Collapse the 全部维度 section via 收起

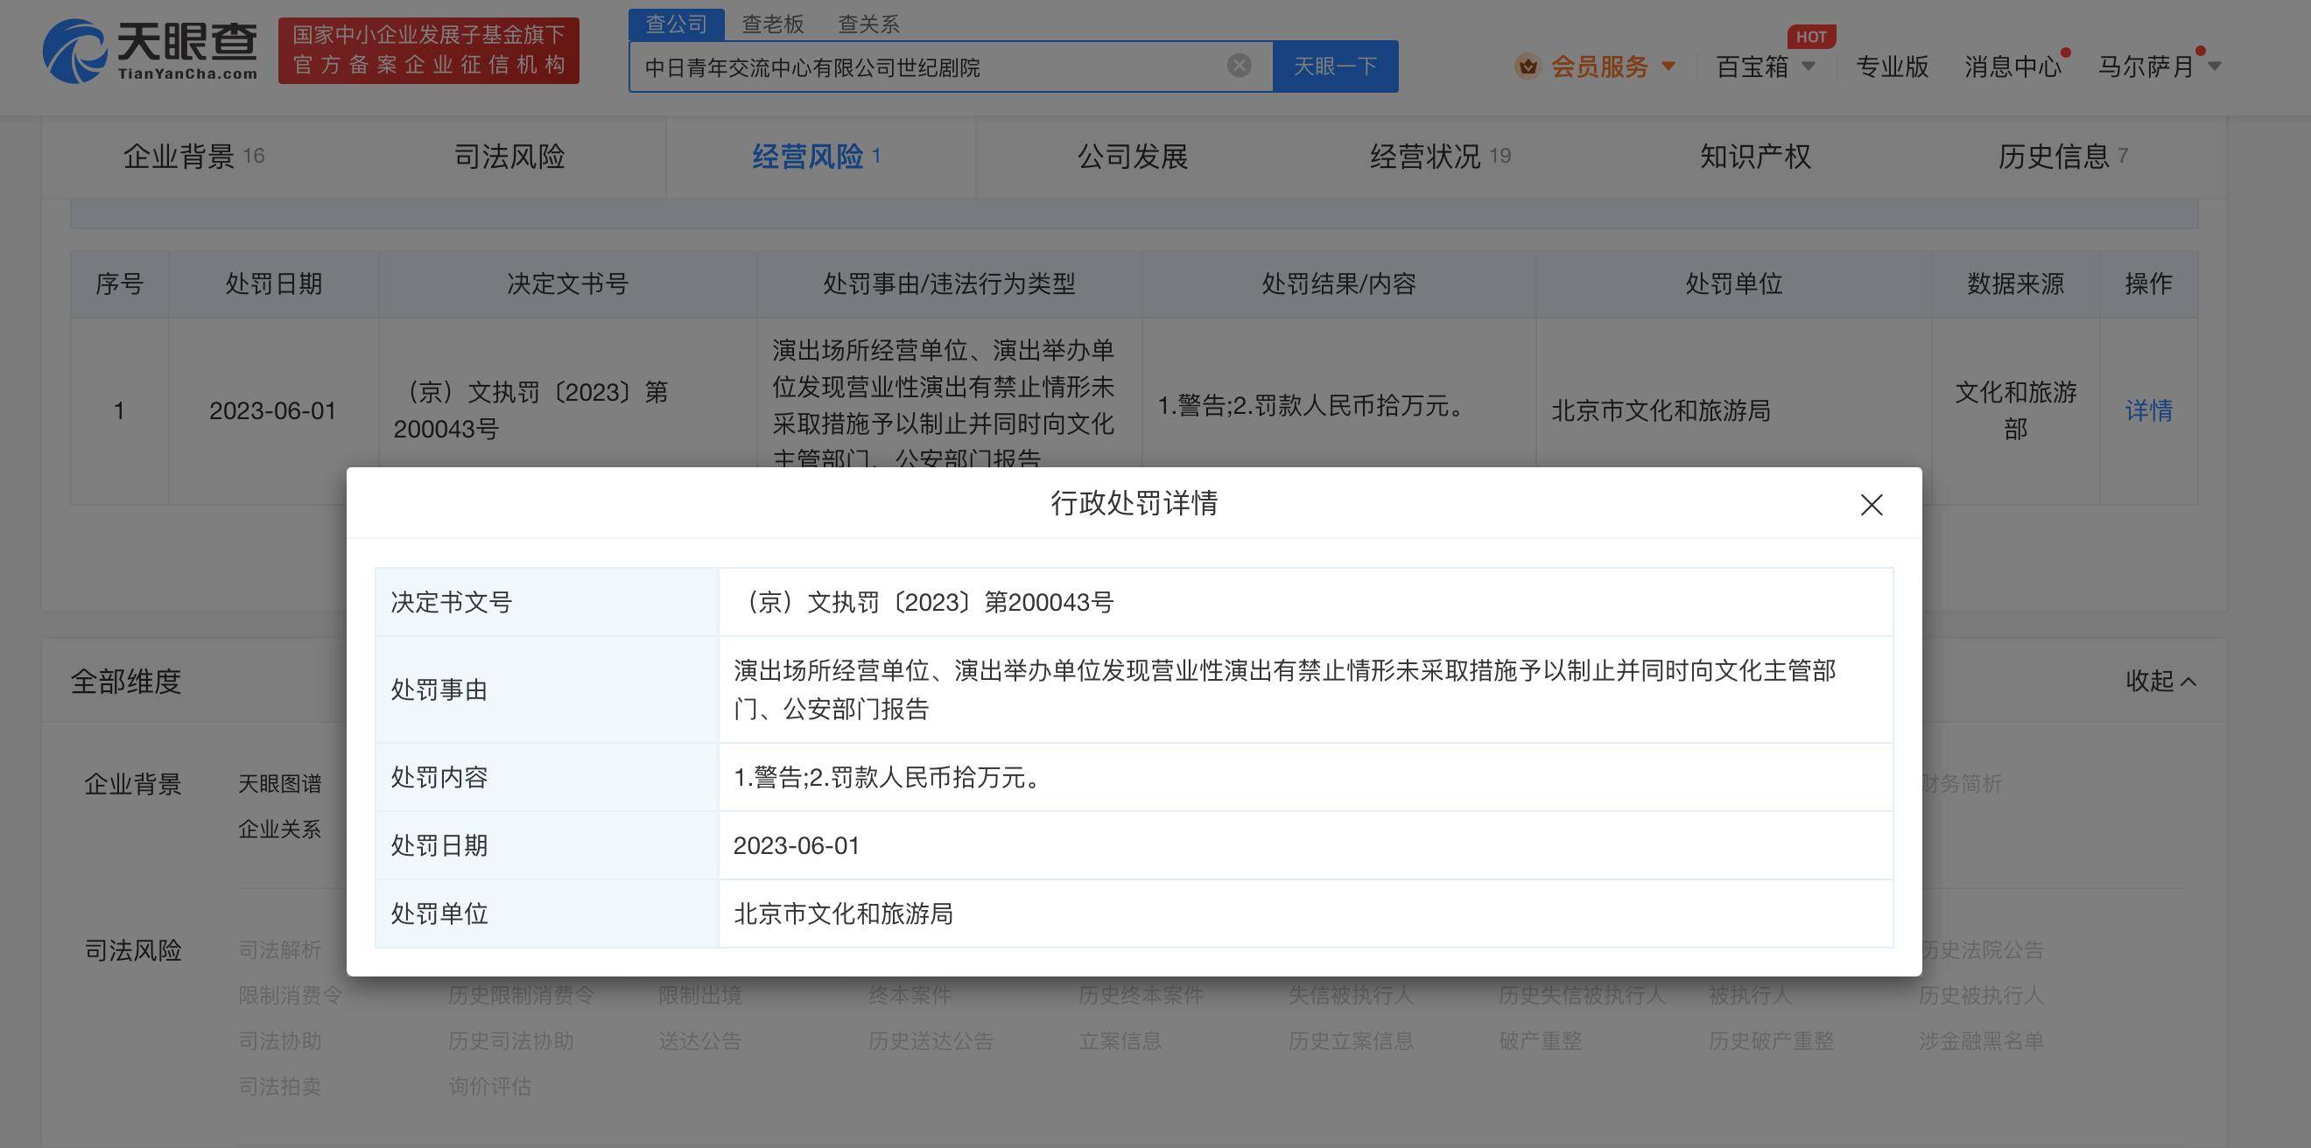pos(2160,682)
